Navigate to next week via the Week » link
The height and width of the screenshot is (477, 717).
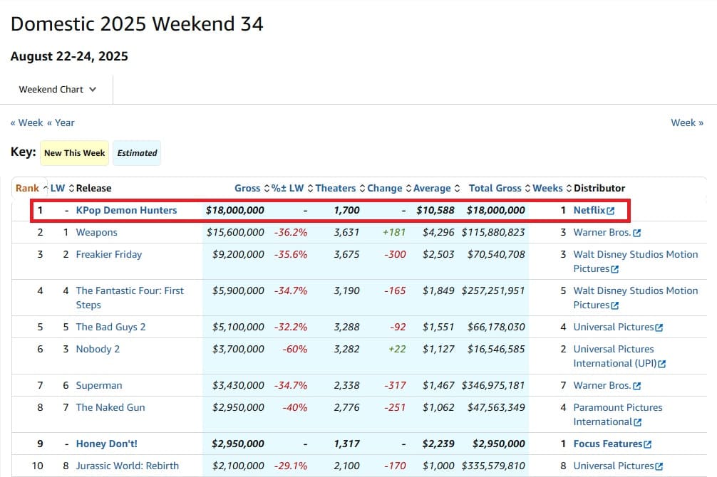(686, 122)
